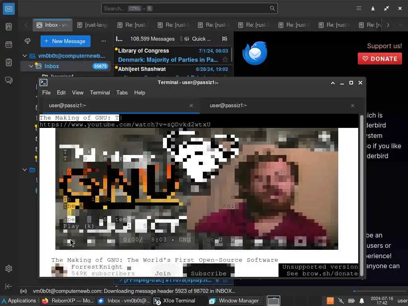Close the first terminal tab
This screenshot has height=306, width=408.
coord(191,105)
